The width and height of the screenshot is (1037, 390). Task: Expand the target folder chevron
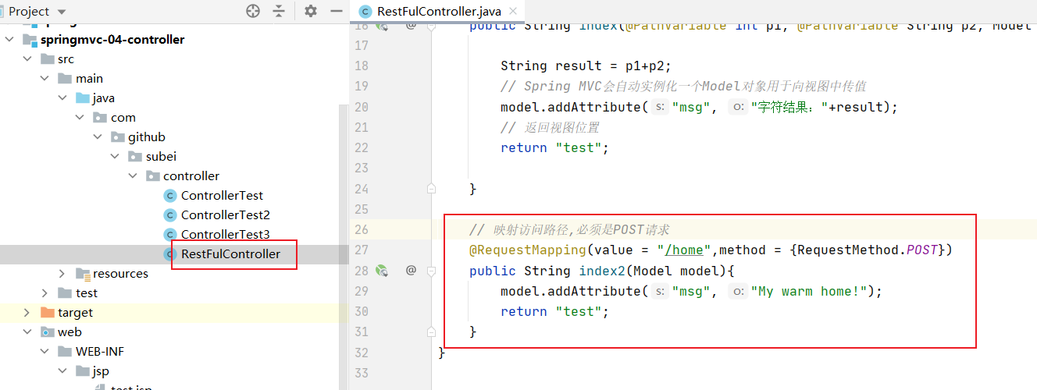click(27, 313)
